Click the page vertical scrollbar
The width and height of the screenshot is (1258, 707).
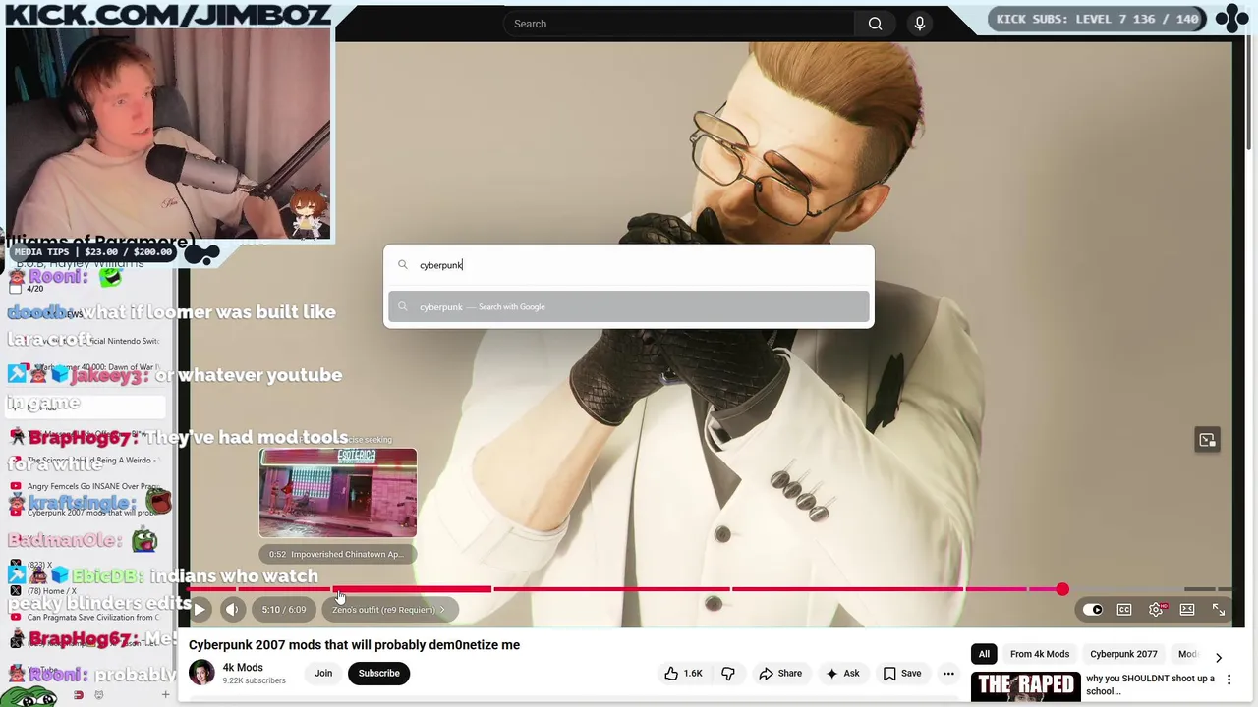point(1249,93)
